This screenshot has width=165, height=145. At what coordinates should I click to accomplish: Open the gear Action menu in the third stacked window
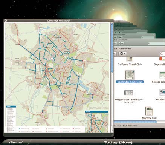click(x=121, y=37)
